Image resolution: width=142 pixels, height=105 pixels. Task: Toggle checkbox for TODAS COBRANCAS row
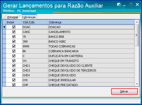tap(14, 46)
